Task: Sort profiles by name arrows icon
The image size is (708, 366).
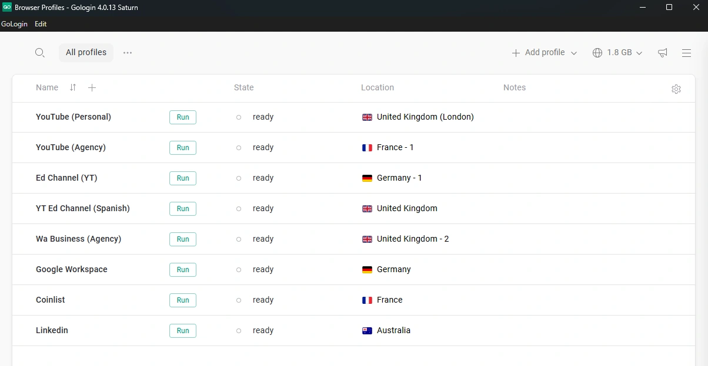Action: [x=73, y=87]
